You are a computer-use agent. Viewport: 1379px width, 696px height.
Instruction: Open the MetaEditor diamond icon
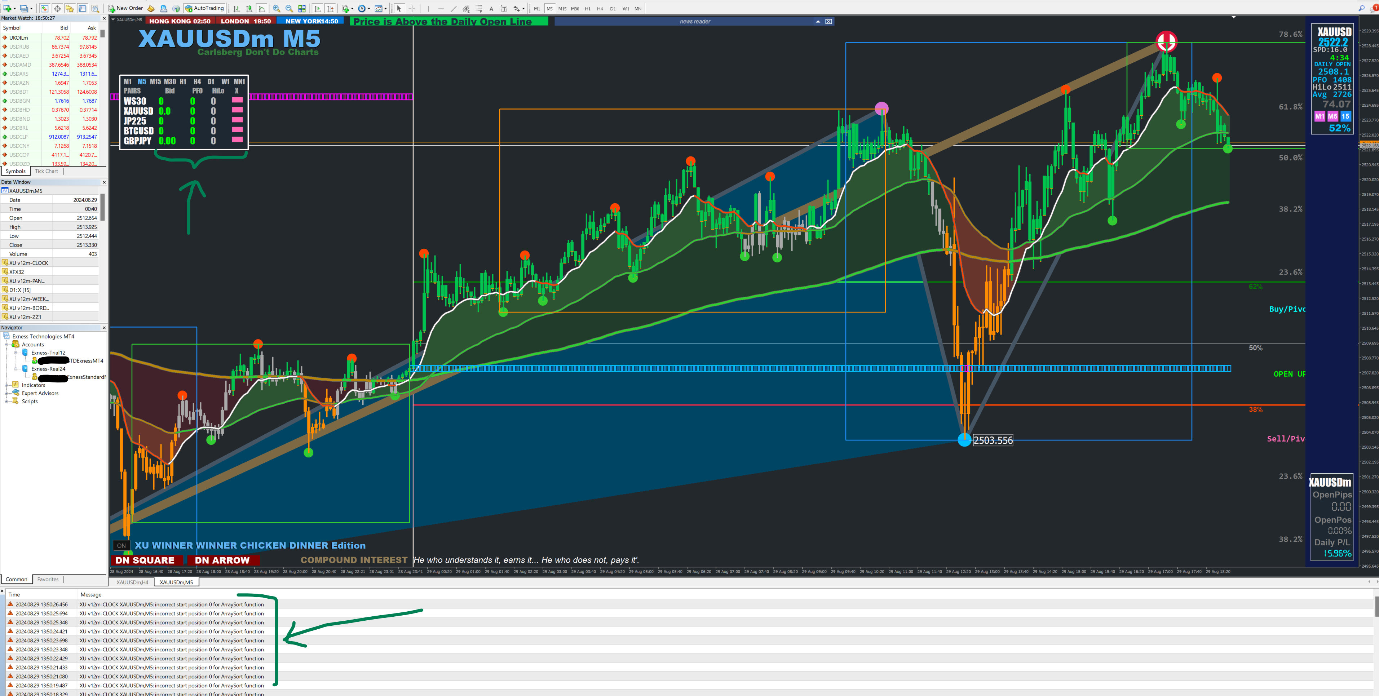coord(151,9)
